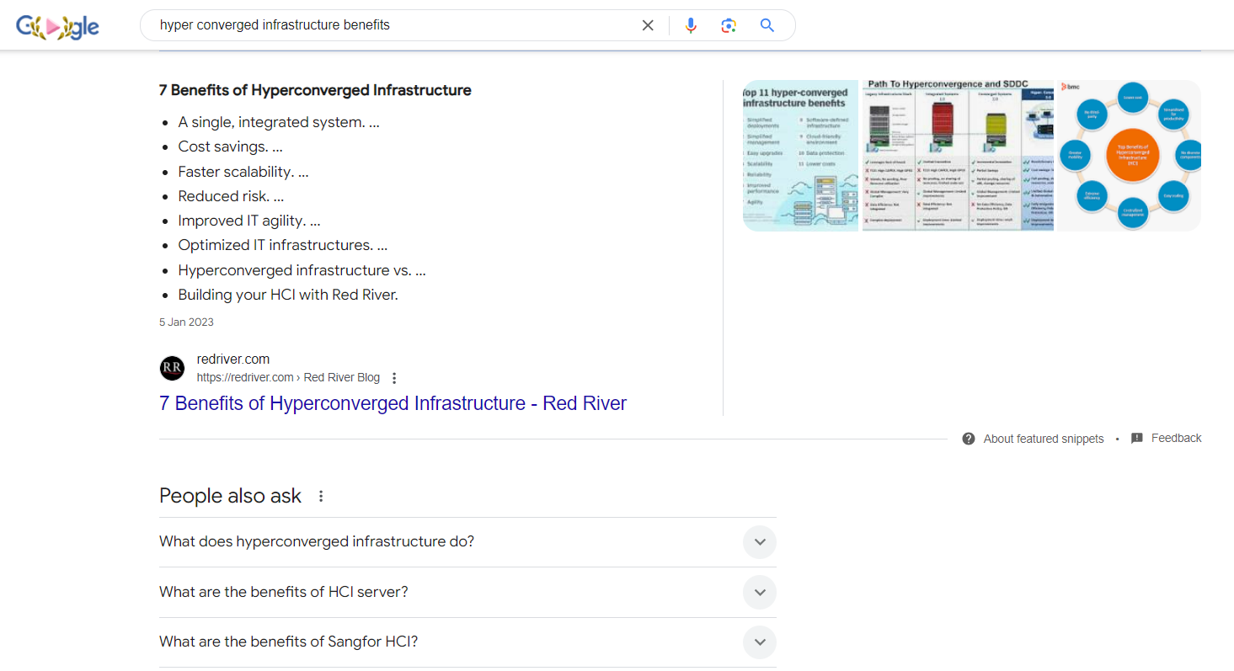This screenshot has height=671, width=1234.
Task: Click the Feedback link text
Action: tap(1176, 438)
